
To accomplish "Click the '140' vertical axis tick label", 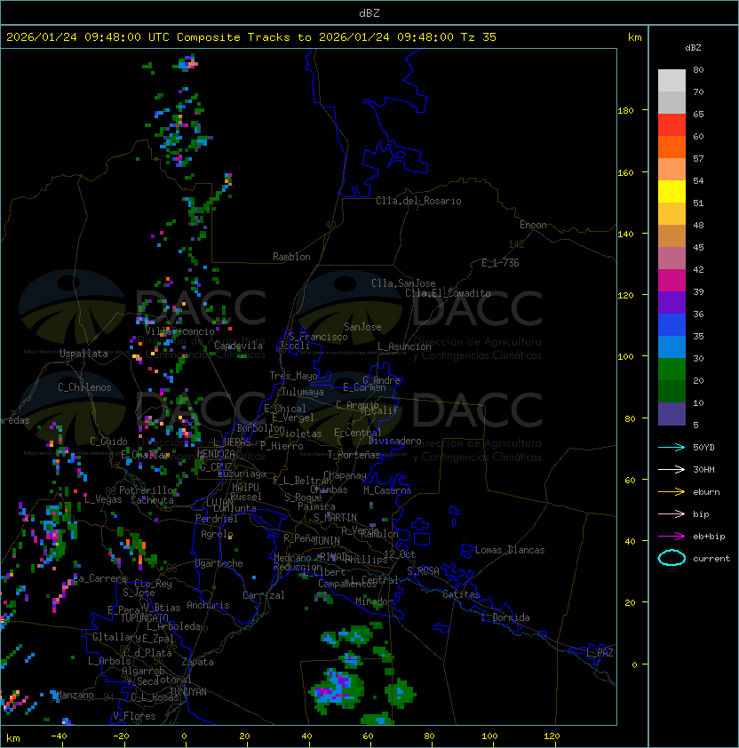I will pos(625,235).
